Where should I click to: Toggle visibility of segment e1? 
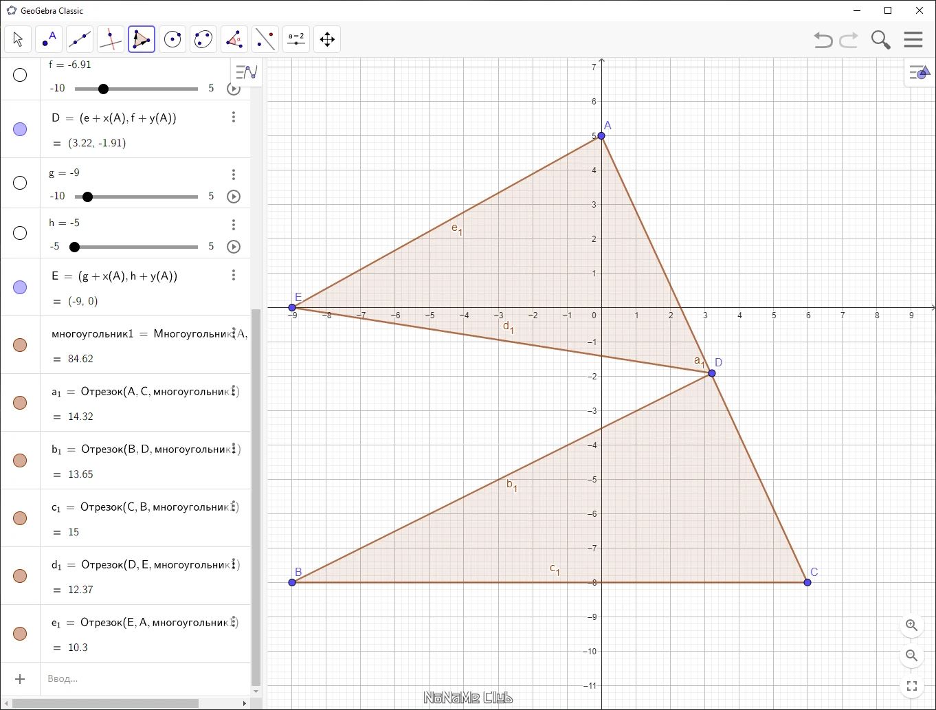coord(20,634)
